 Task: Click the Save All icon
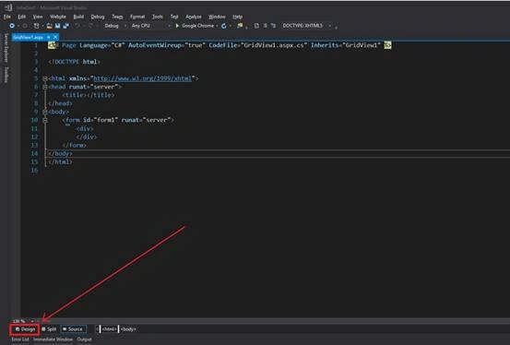pyautogui.click(x=66, y=26)
